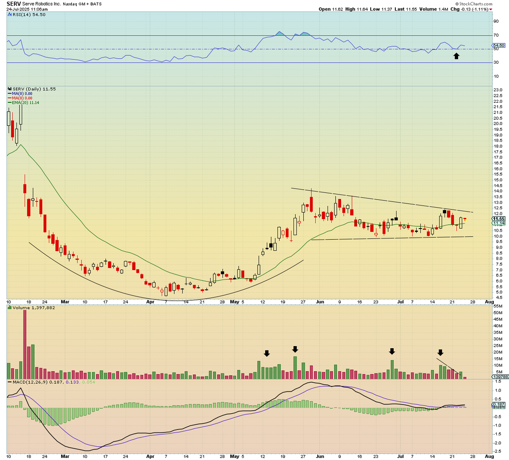Click the 54.50 RSI axis value tag
This screenshot has height=460, width=509.
point(499,45)
